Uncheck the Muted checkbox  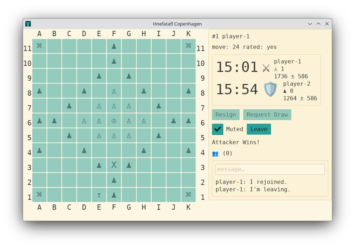click(218, 129)
